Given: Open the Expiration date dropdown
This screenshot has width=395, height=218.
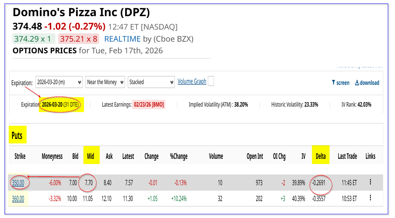Looking at the screenshot, I should 59,82.
